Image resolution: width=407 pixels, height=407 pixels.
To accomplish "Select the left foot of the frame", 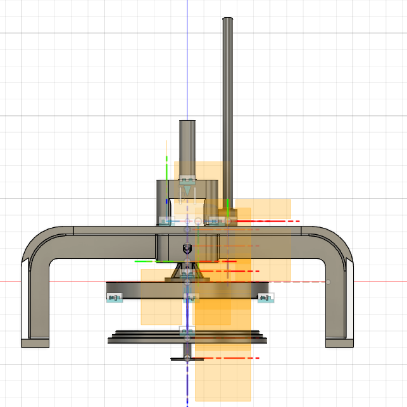I will click(35, 343).
